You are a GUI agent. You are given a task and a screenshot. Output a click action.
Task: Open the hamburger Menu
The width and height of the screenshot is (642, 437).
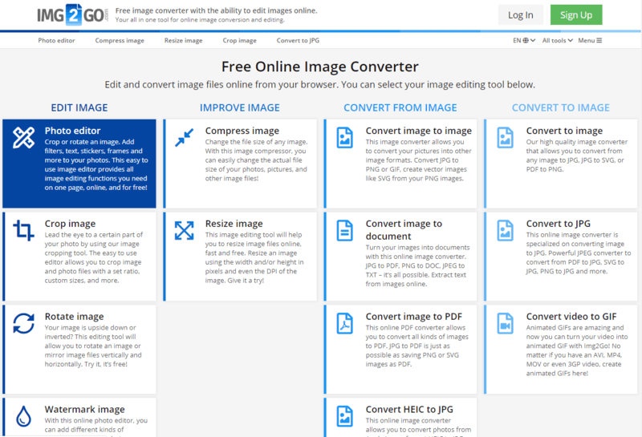pyautogui.click(x=590, y=41)
